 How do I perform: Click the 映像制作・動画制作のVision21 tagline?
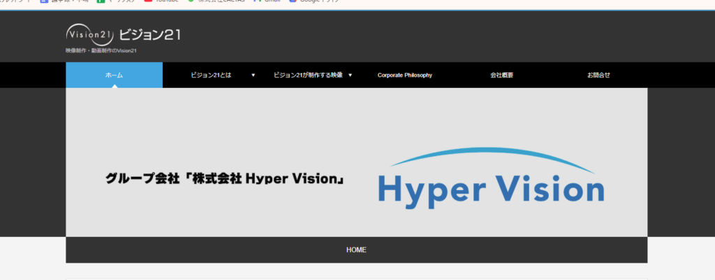click(101, 51)
